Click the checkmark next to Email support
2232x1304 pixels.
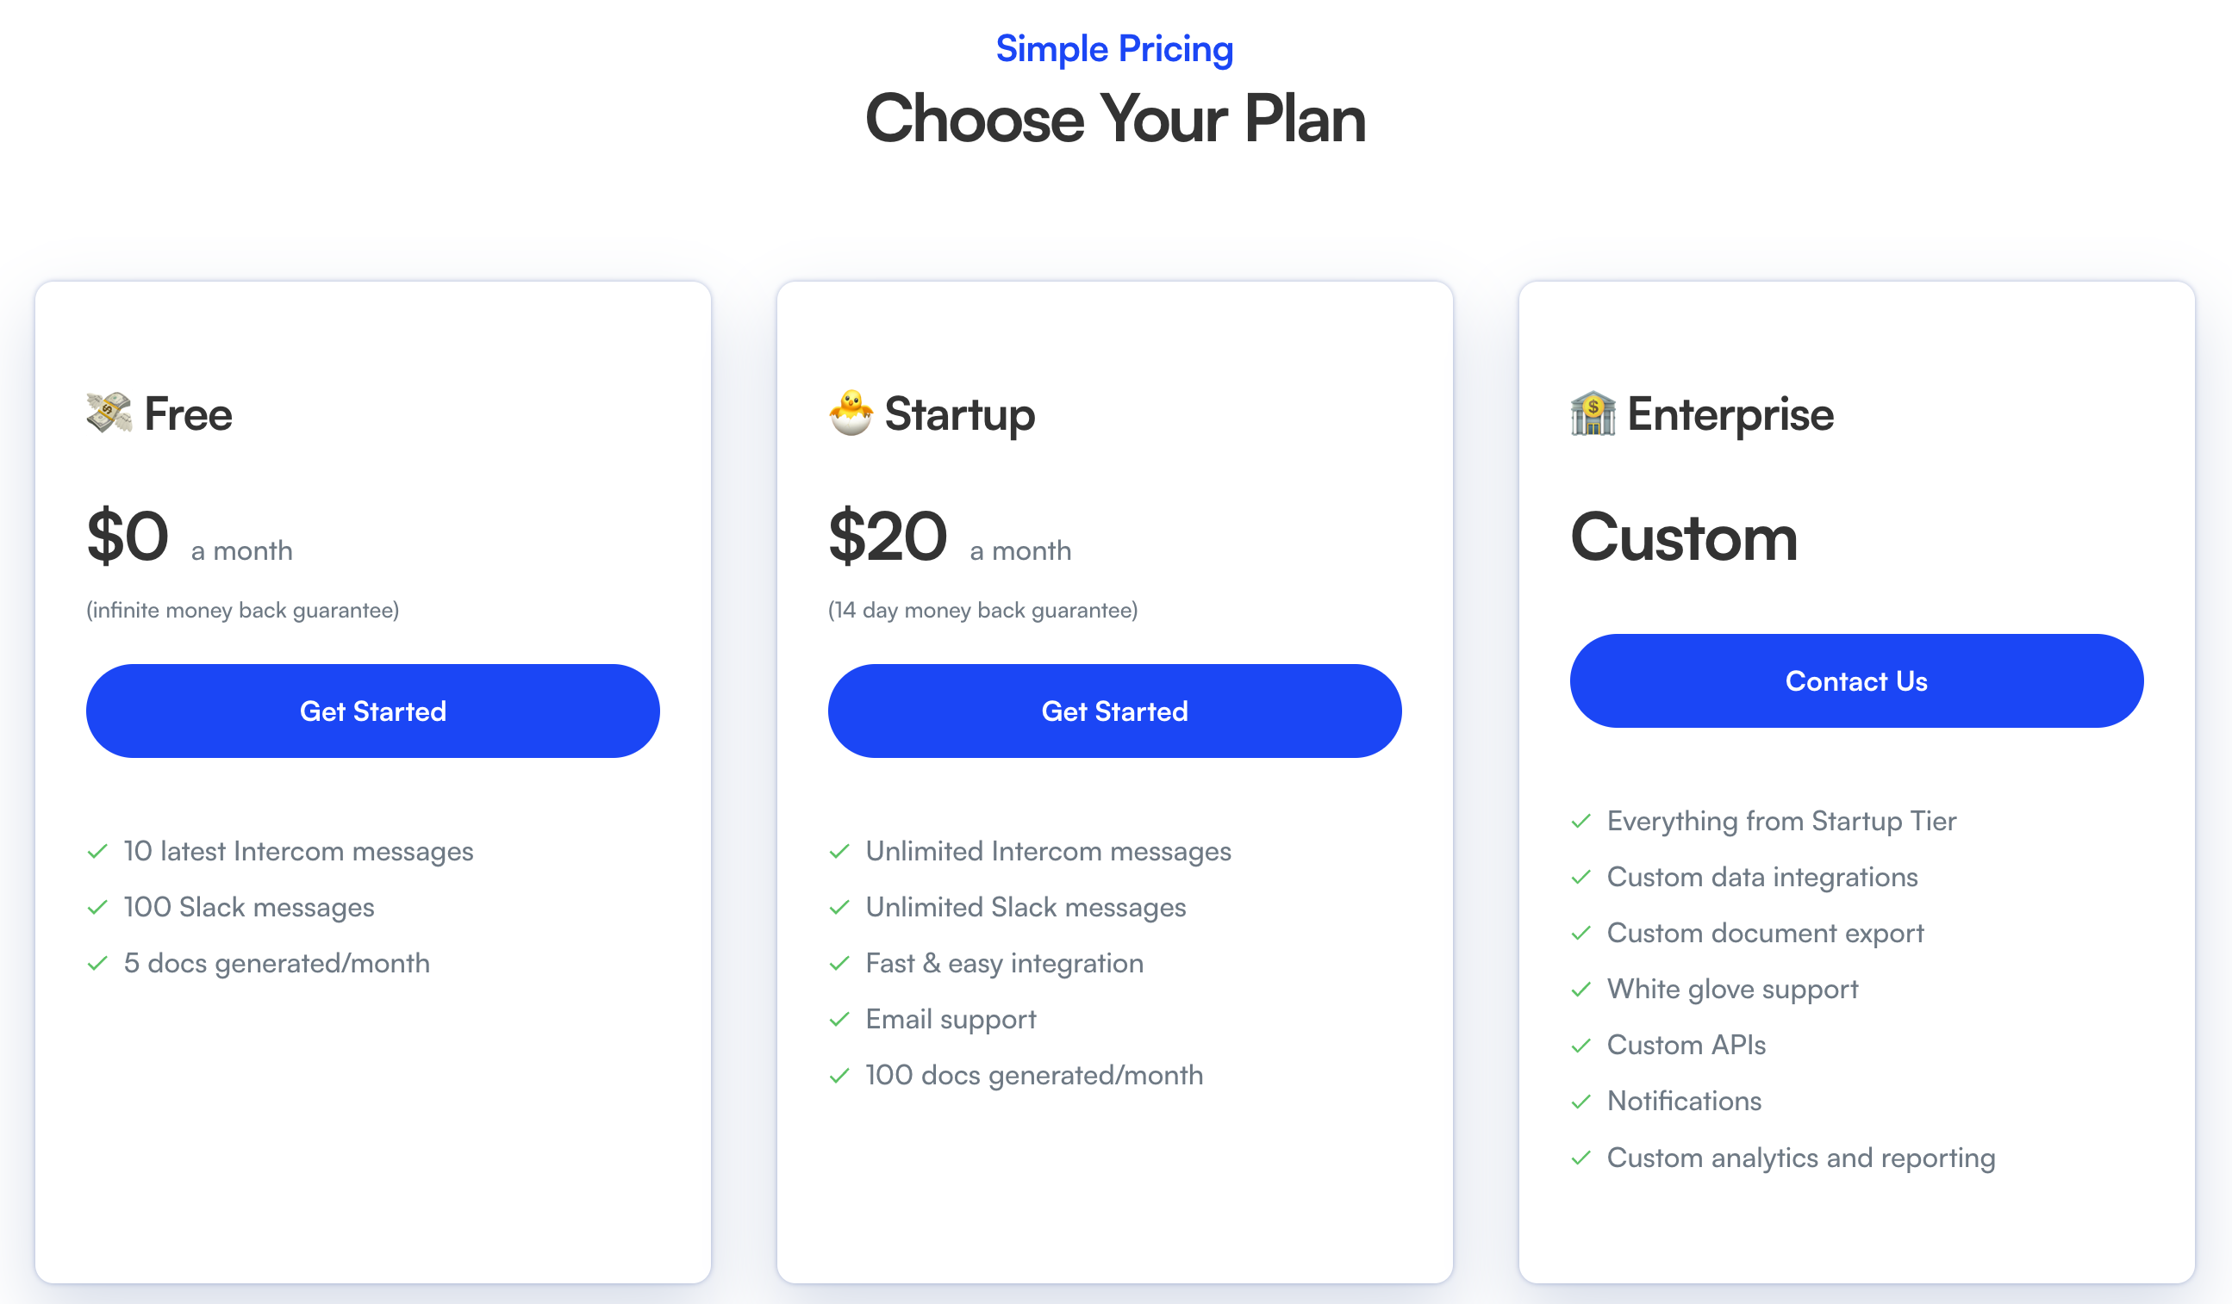pyautogui.click(x=839, y=1019)
